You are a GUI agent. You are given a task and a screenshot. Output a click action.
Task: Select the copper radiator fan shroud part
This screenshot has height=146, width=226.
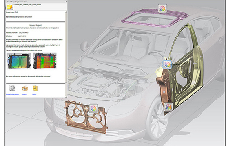86,119
